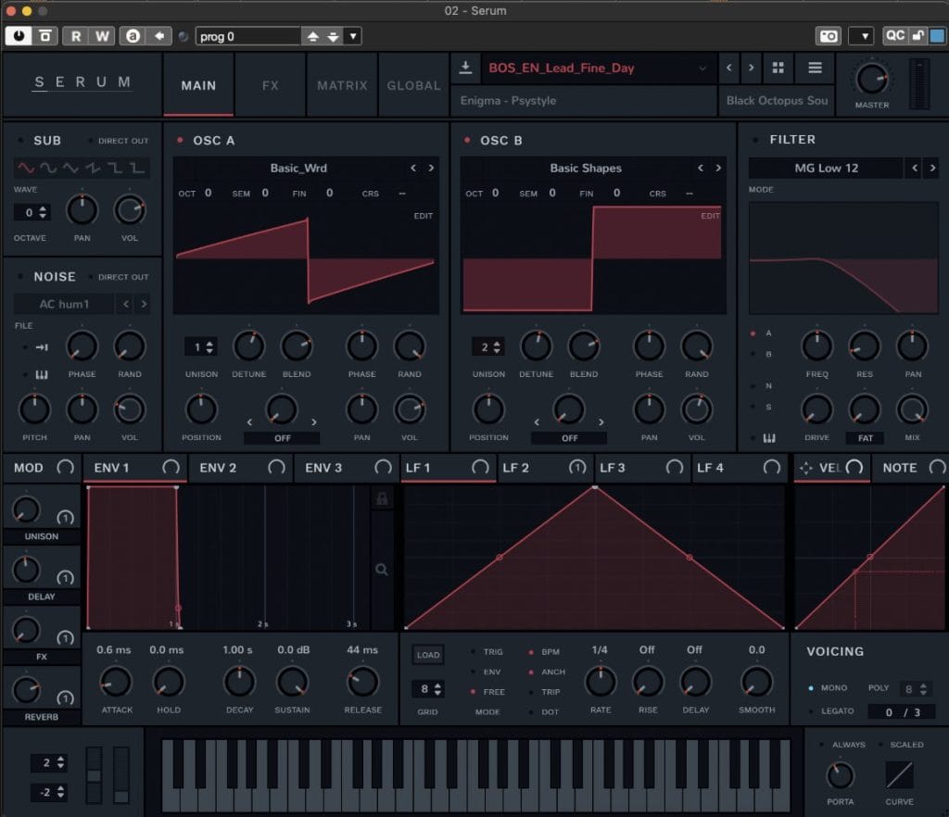Expand the preset name dropdown chevron

pos(702,68)
